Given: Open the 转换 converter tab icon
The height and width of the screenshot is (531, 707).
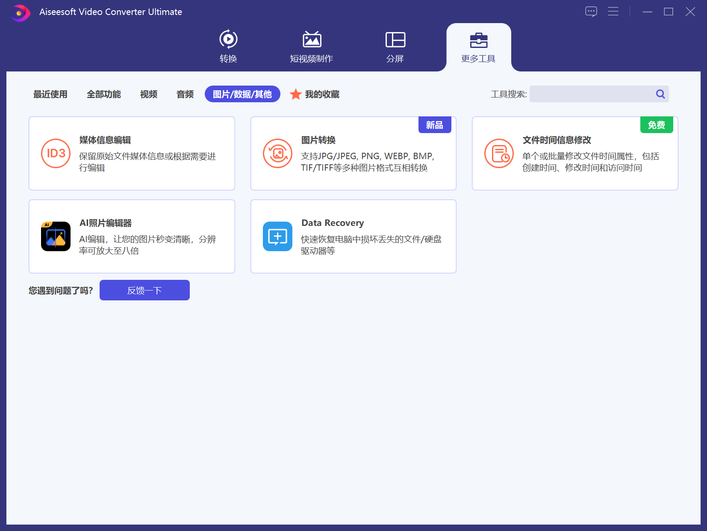Looking at the screenshot, I should click(x=228, y=40).
